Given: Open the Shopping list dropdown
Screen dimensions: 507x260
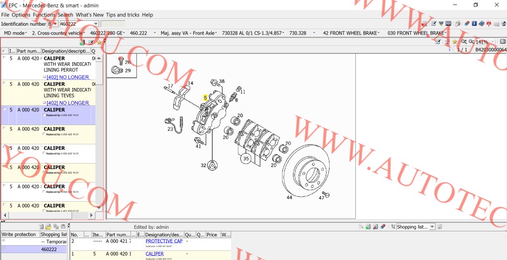Looking at the screenshot, I should click(432, 227).
